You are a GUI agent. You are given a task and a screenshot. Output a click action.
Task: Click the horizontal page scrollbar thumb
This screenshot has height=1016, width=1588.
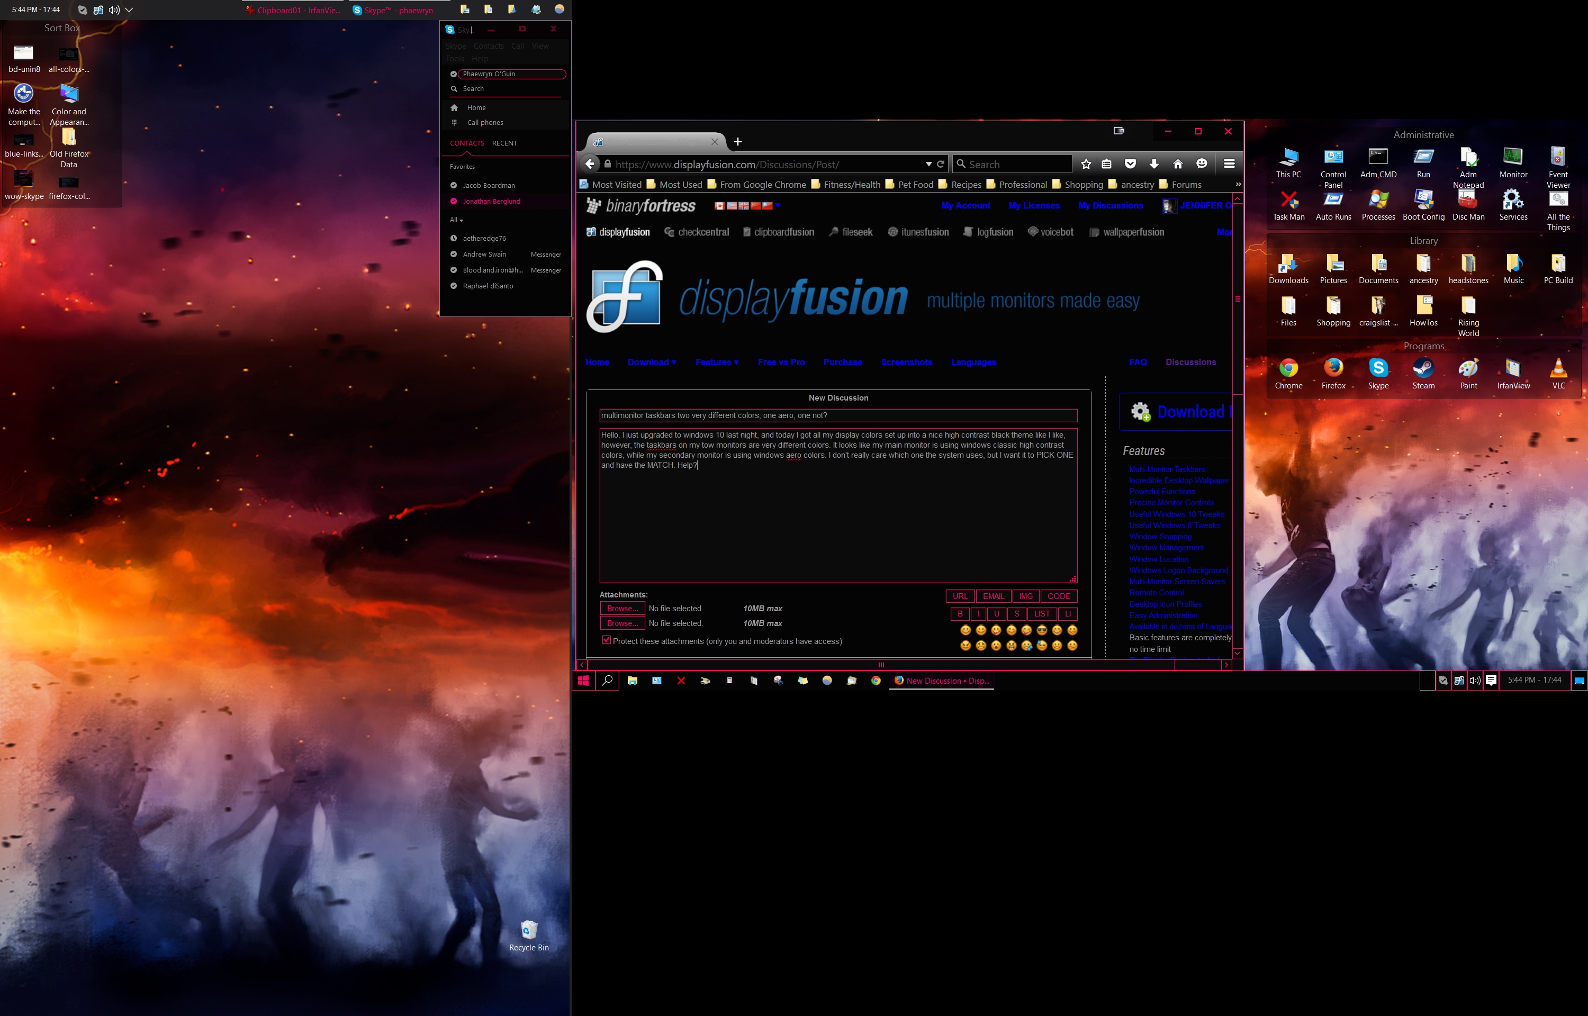click(881, 665)
